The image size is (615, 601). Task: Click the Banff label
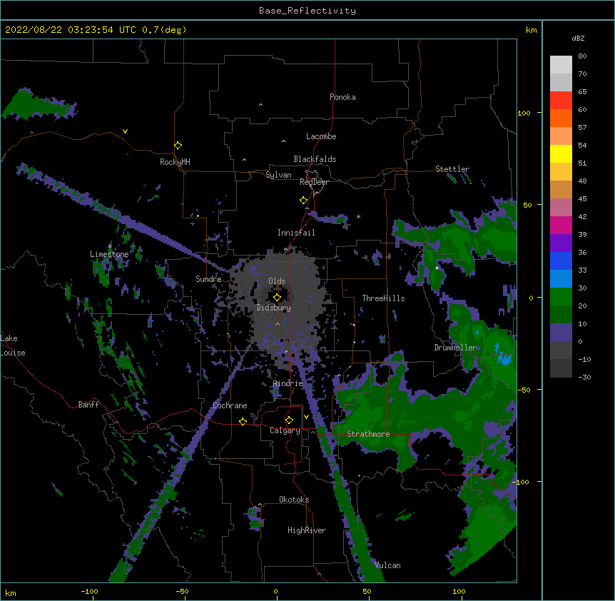point(88,405)
